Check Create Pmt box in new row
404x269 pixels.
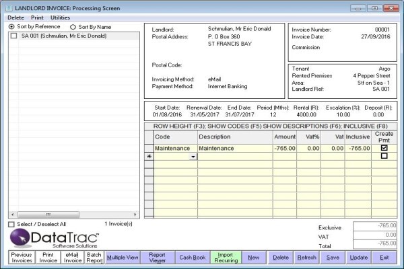(384, 156)
